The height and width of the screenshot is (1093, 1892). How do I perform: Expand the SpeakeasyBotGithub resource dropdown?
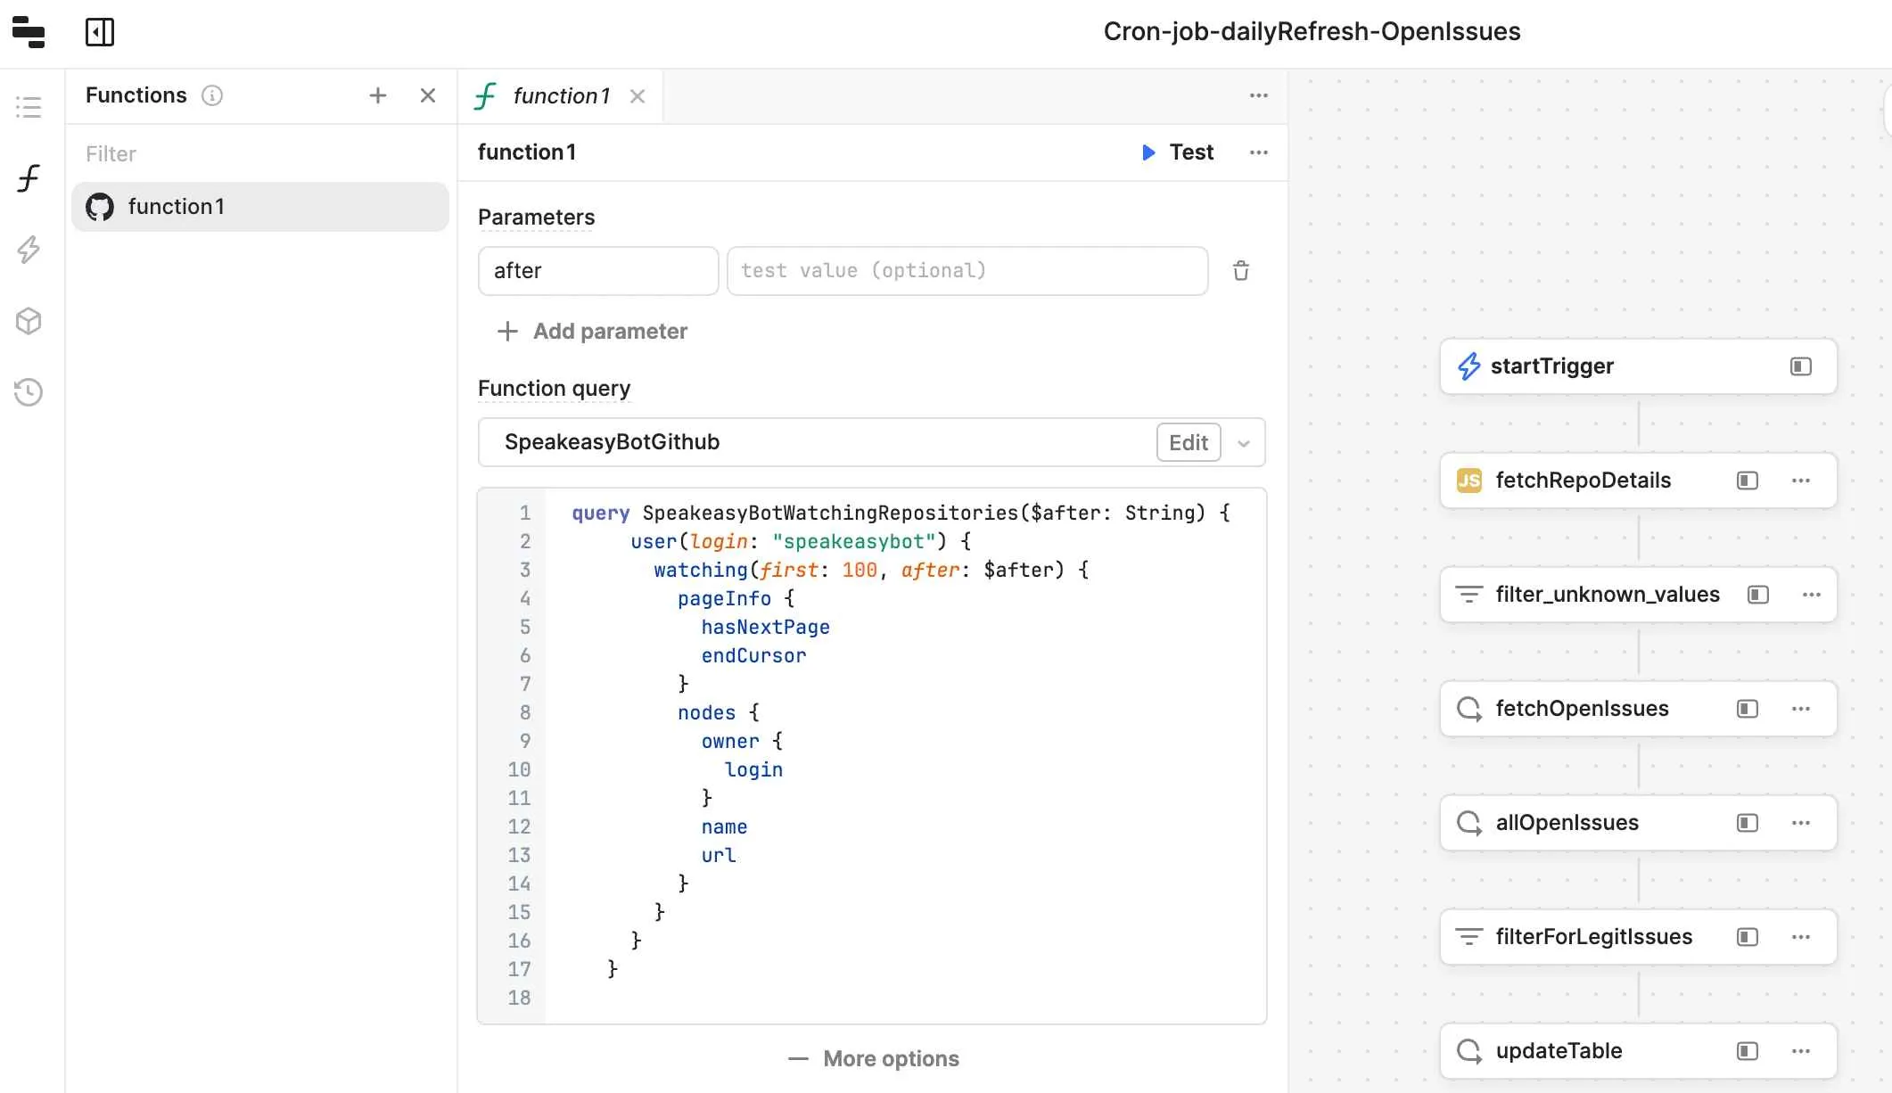[x=1244, y=443]
